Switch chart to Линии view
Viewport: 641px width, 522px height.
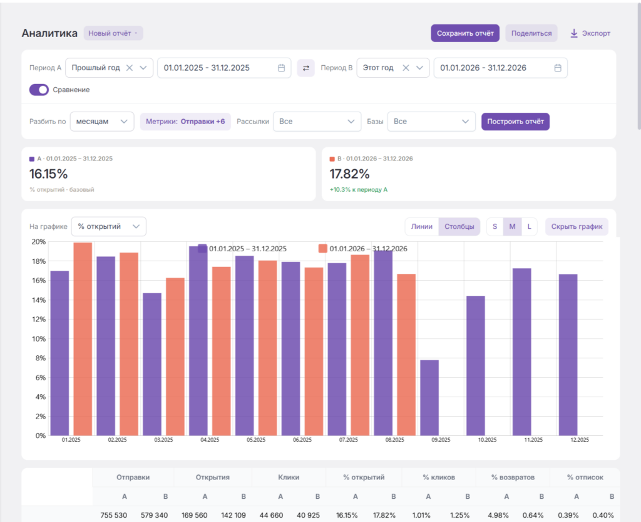[x=421, y=226]
